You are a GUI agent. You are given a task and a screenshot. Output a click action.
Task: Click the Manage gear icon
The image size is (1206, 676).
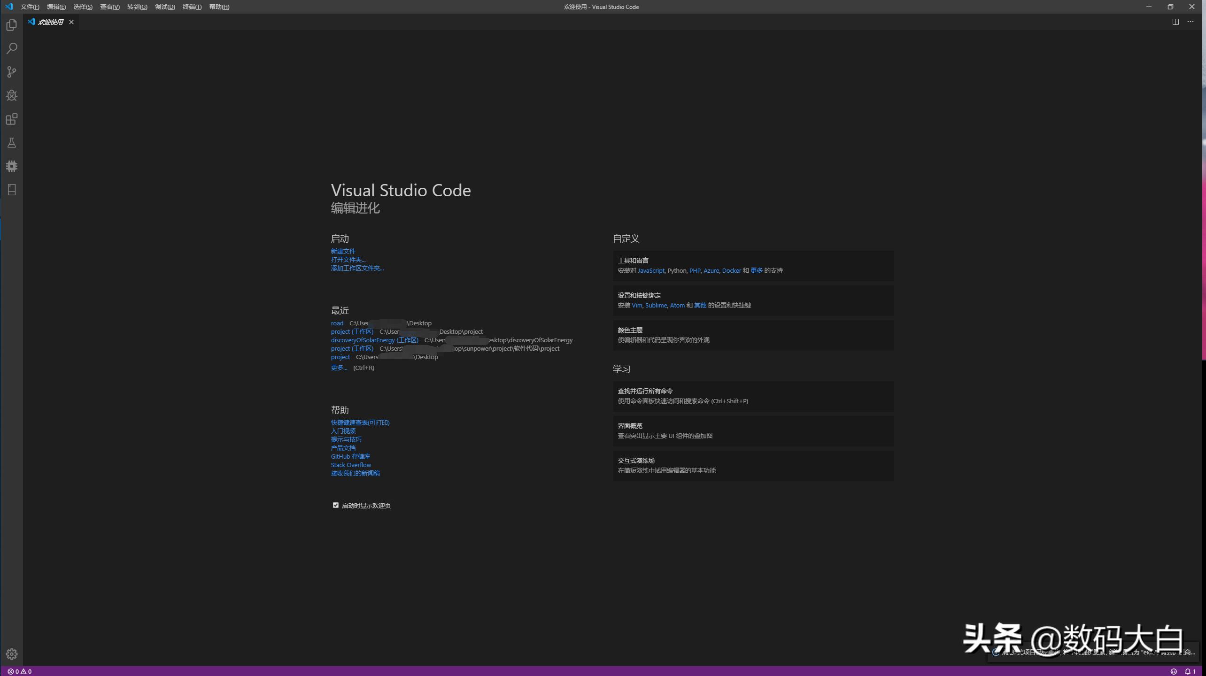pos(12,653)
